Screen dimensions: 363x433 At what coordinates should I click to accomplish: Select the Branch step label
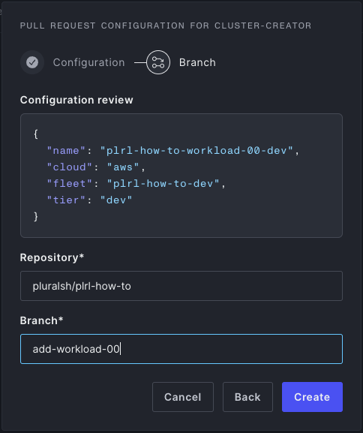pos(197,62)
